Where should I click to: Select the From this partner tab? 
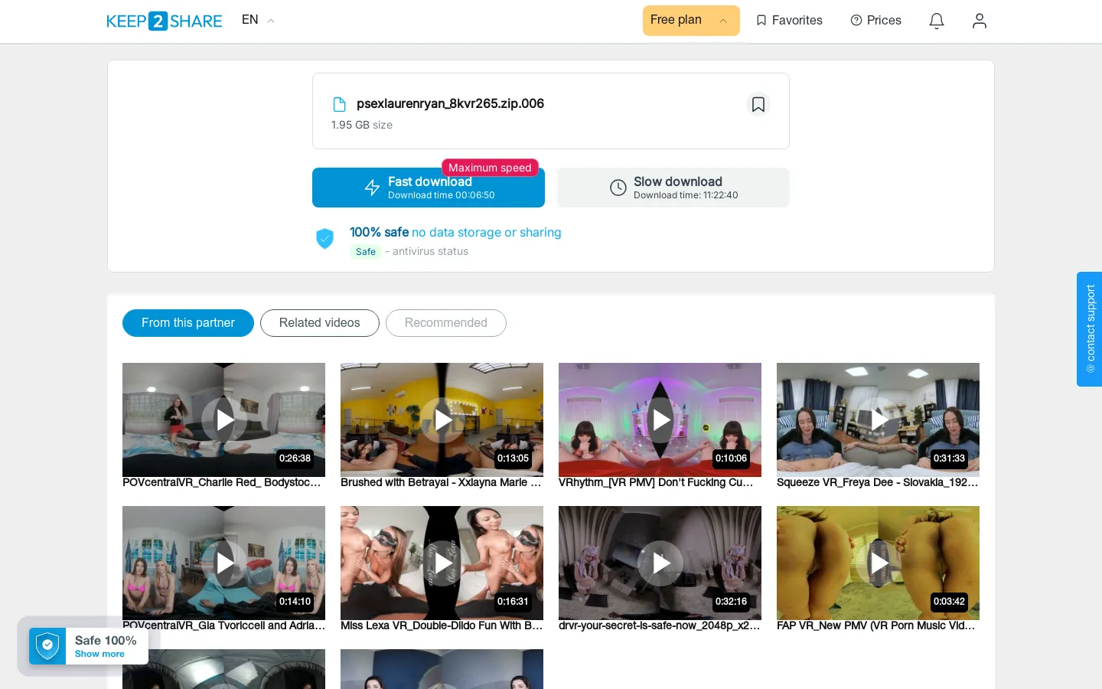click(x=188, y=323)
